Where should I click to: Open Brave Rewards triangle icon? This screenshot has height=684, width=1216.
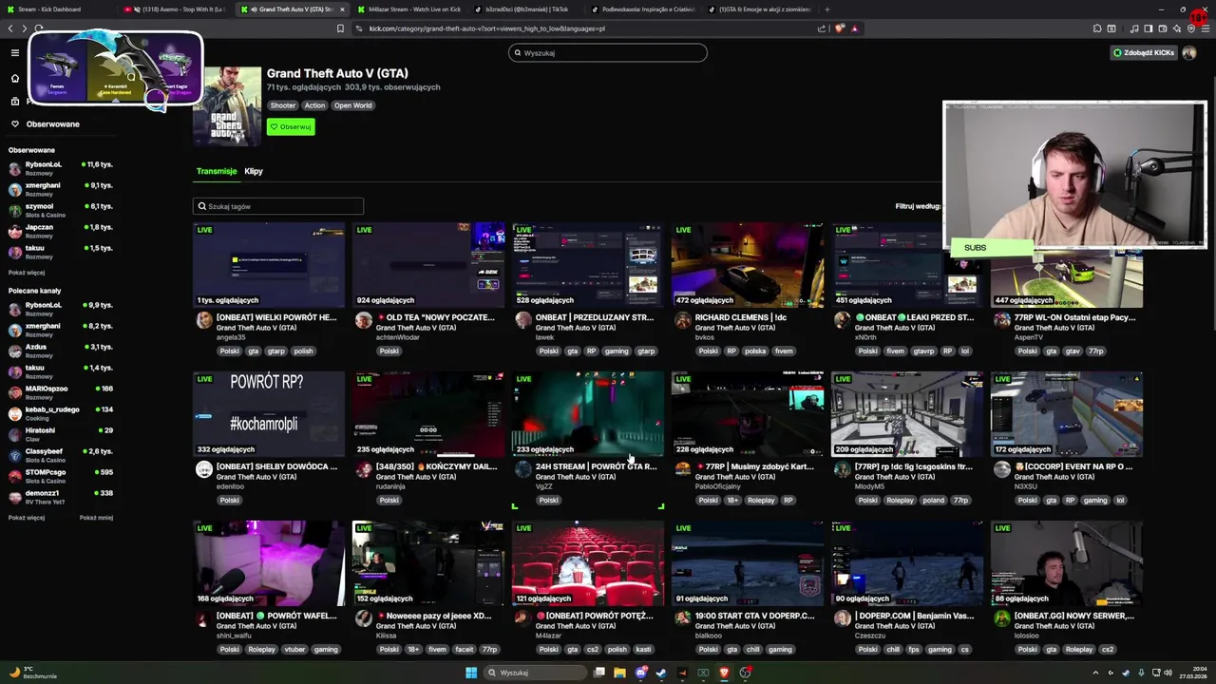(x=854, y=28)
